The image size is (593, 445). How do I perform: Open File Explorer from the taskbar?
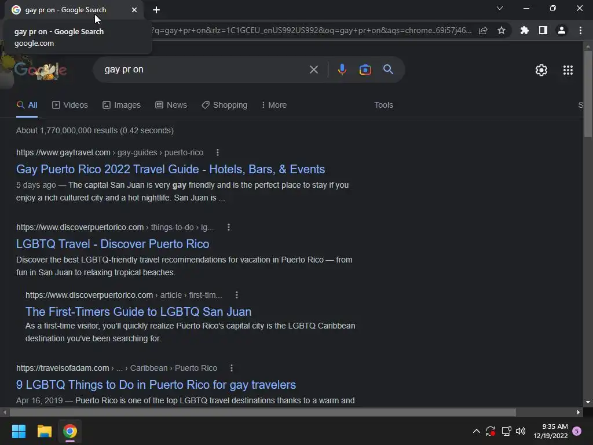coord(44,431)
